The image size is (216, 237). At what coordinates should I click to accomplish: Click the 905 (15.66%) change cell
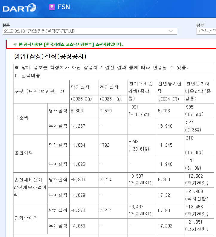click(199, 111)
